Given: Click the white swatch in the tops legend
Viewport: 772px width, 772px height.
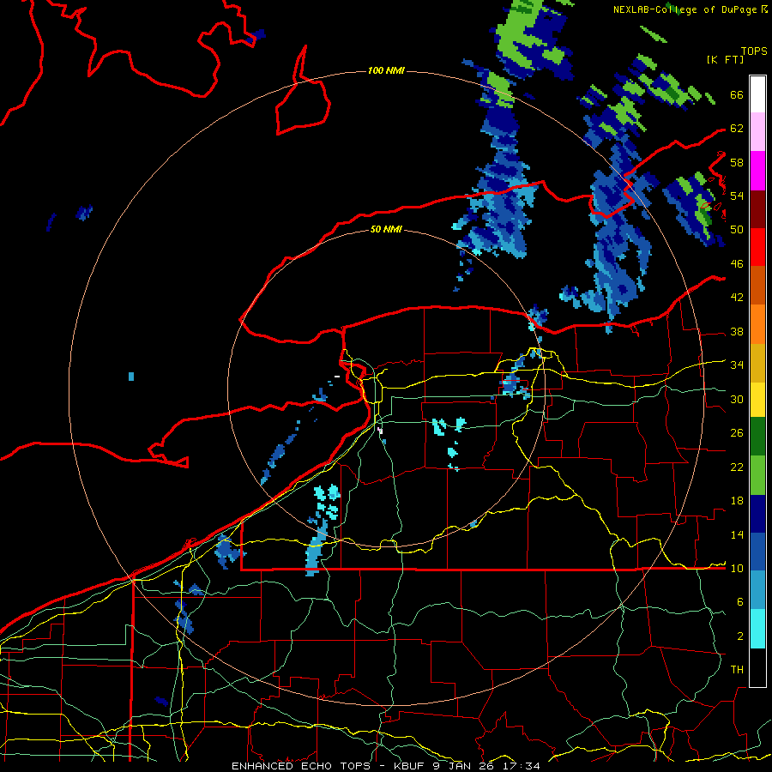Looking at the screenshot, I should (757, 94).
